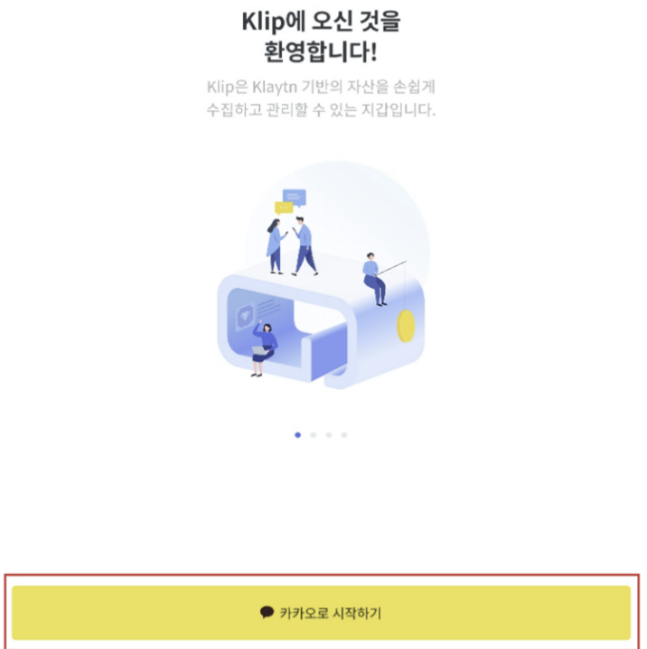Tap the heading line "Klip에 오신 것을"
The height and width of the screenshot is (649, 647).
(x=321, y=21)
